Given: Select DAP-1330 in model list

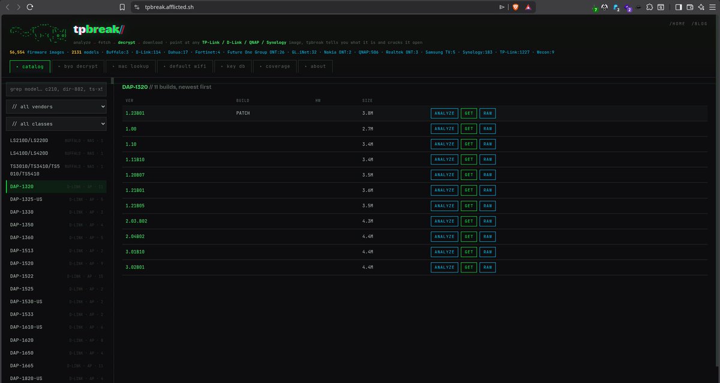Looking at the screenshot, I should tap(56, 212).
